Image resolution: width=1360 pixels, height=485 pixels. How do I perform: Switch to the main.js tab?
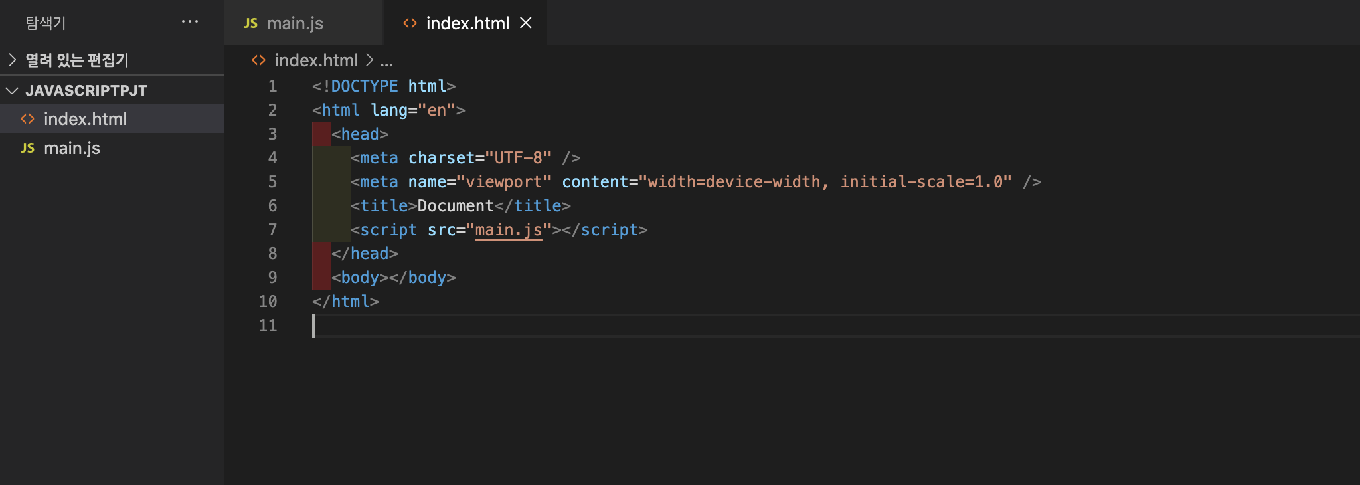[303, 23]
